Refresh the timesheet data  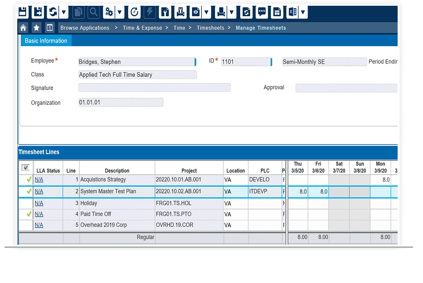53,12
